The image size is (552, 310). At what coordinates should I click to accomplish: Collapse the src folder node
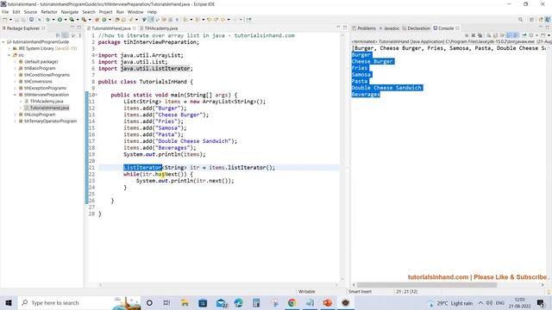click(9, 55)
